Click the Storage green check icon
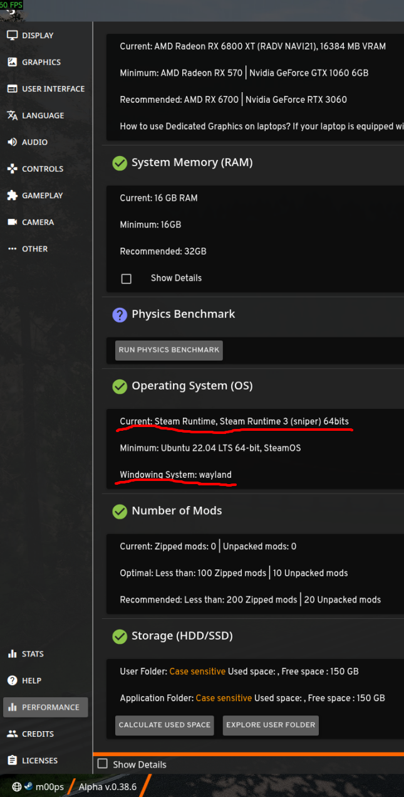404x797 pixels. (120, 636)
